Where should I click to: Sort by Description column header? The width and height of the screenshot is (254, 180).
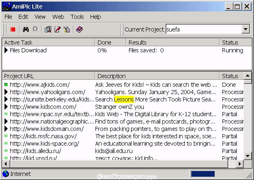(x=157, y=76)
